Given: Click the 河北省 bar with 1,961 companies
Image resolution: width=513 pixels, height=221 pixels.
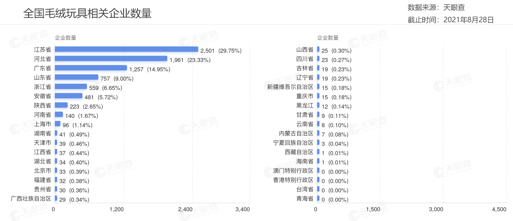Looking at the screenshot, I should [111, 59].
